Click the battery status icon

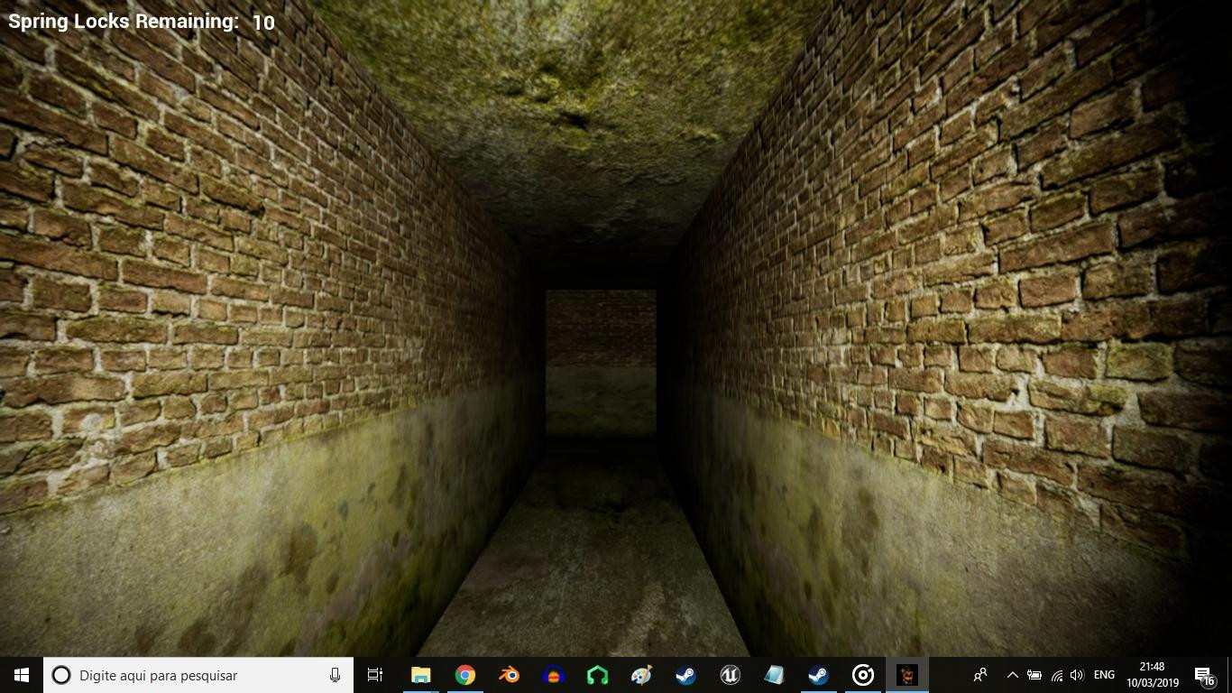(x=1034, y=675)
